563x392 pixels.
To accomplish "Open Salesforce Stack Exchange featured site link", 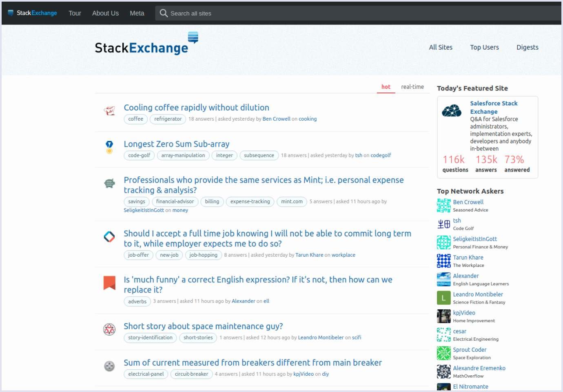I will tap(494, 108).
